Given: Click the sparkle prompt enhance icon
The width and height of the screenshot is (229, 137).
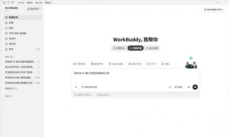Looking at the screenshot, I should 170,87.
